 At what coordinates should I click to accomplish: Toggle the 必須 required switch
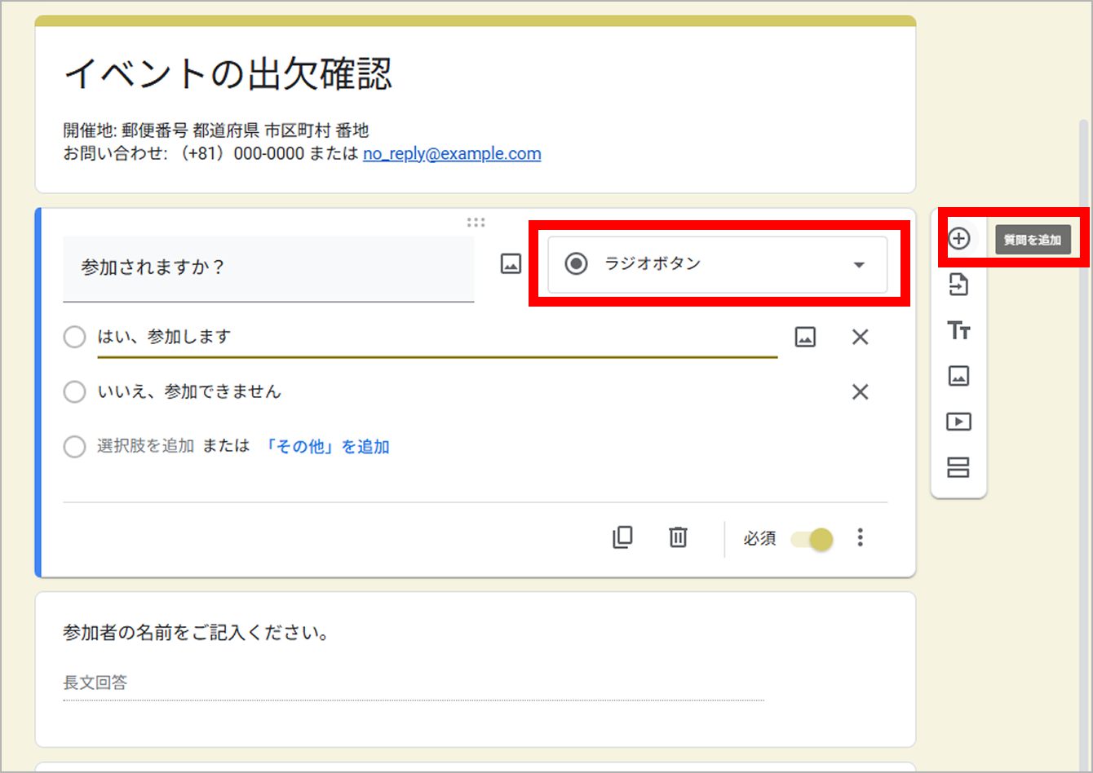812,539
